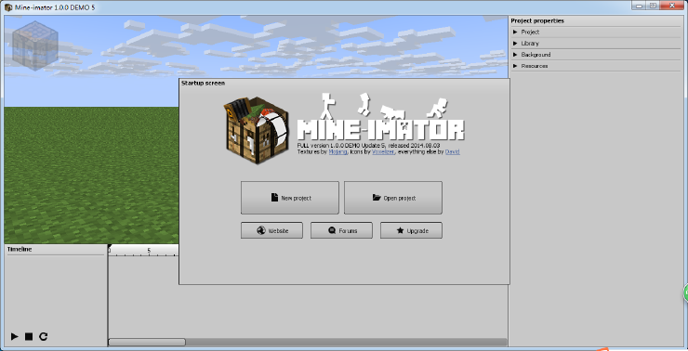Click the timeline horizontal scrollbar thumb
The height and width of the screenshot is (351, 688).
click(147, 342)
